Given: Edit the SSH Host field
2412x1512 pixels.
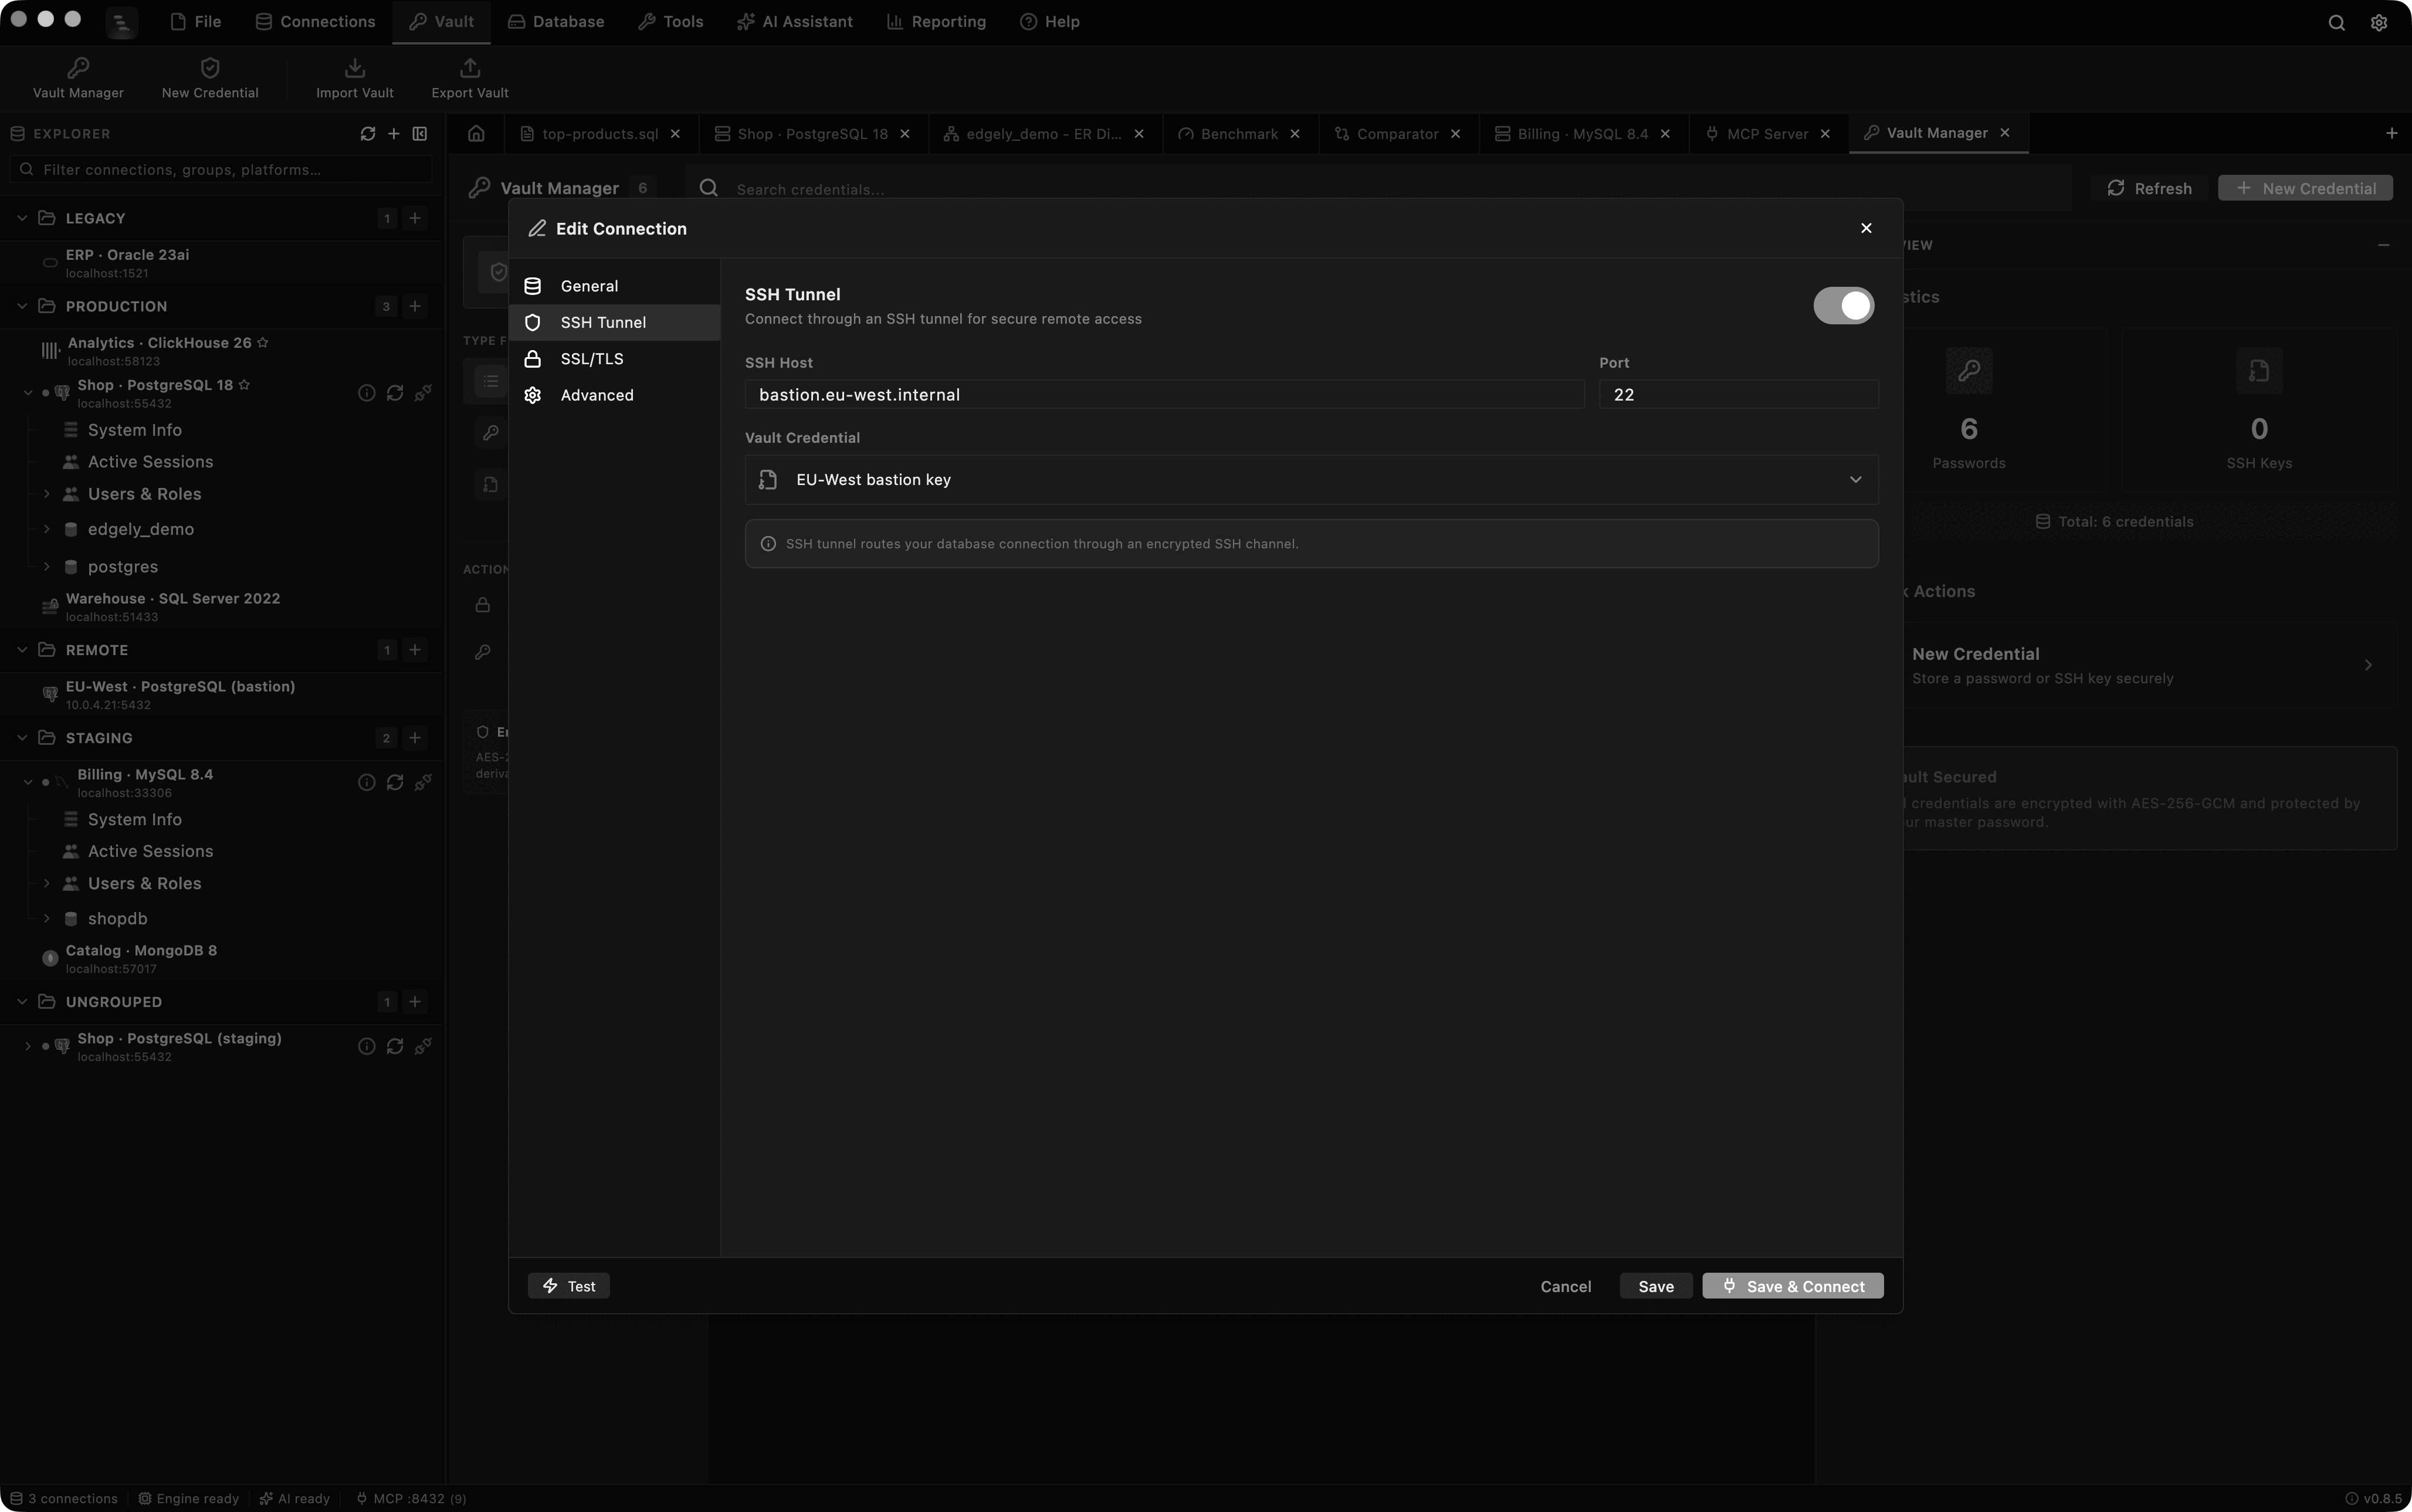Looking at the screenshot, I should click(1164, 394).
